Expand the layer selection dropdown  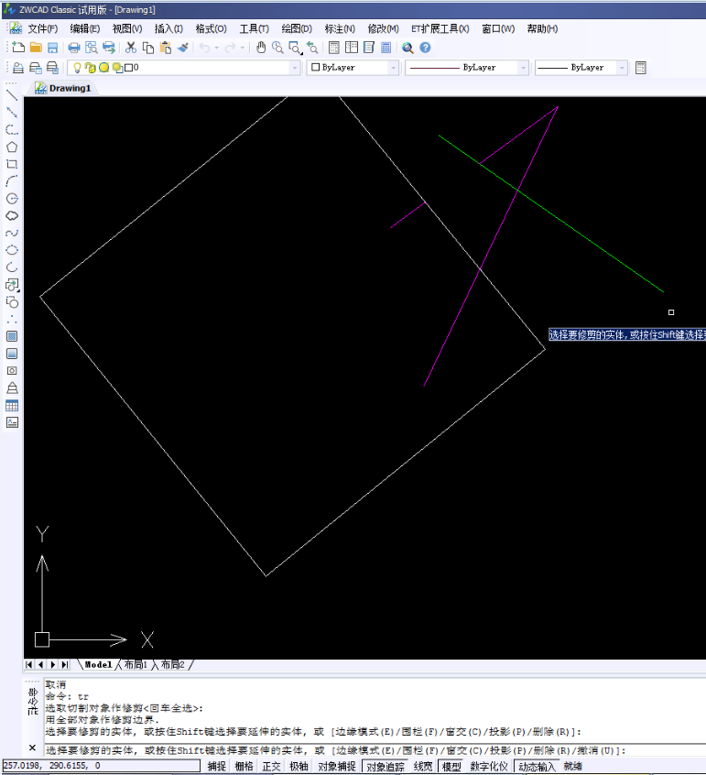tap(295, 68)
